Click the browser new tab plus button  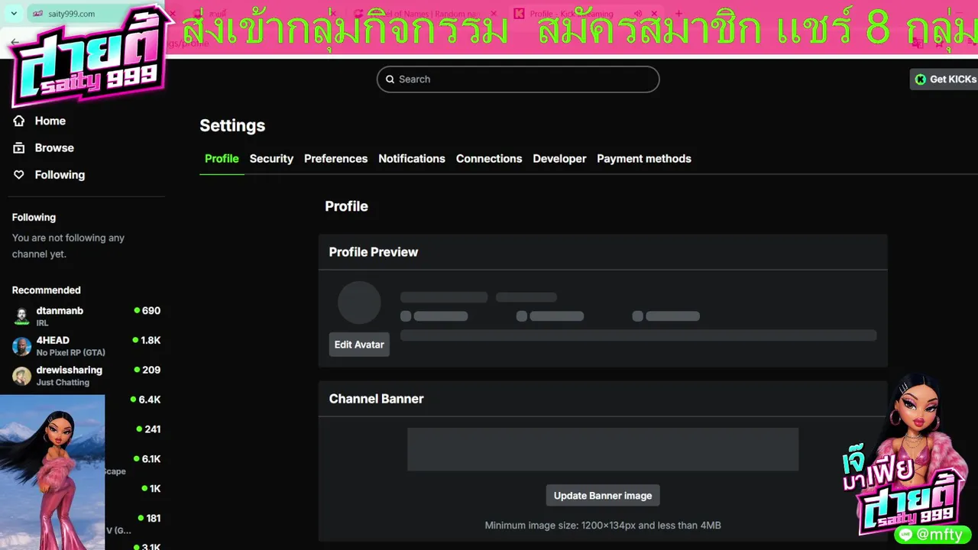678,14
